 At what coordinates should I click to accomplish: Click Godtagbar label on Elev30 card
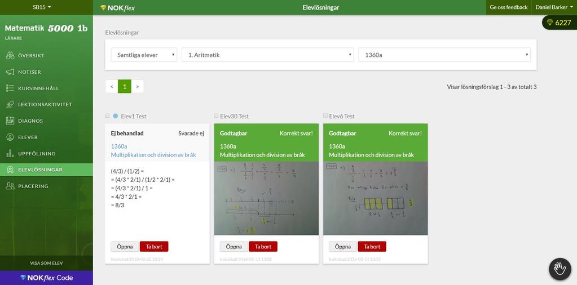(234, 133)
